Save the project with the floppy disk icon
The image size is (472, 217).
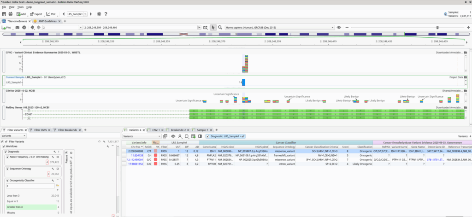point(4,14)
